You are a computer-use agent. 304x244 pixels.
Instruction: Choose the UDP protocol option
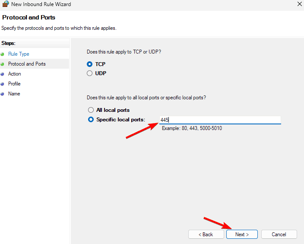click(90, 73)
